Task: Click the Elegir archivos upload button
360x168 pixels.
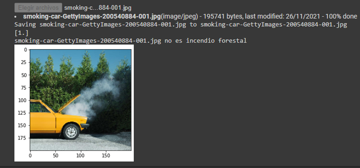Action: click(38, 8)
